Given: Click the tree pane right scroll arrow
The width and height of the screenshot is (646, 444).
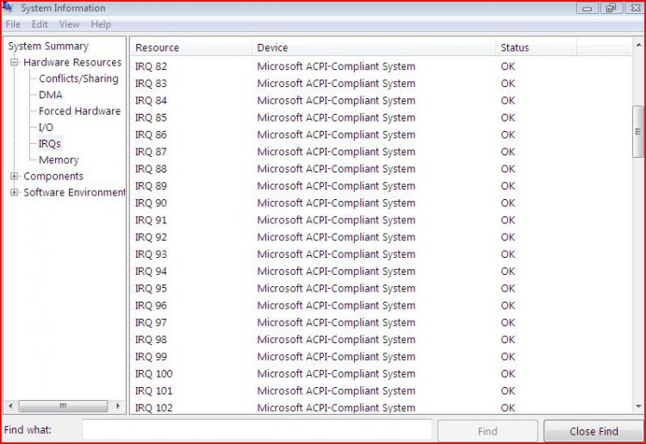Looking at the screenshot, I should tap(118, 406).
